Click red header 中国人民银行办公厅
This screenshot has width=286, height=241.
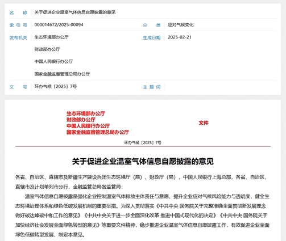[x=88, y=126]
